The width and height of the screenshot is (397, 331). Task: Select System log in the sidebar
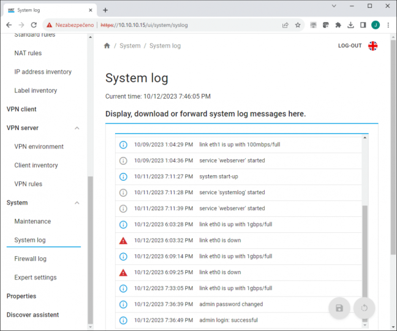(30, 240)
